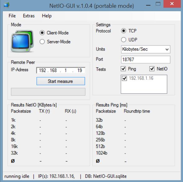Close the NetIO-GUI window
The height and width of the screenshot is (182, 183).
click(x=172, y=4)
